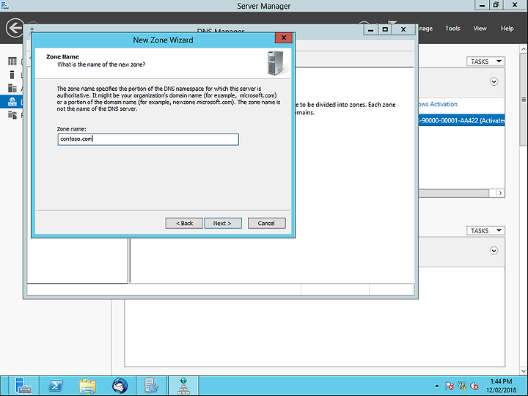Open File Explorer from the taskbar
This screenshot has width=528, height=396.
[x=87, y=386]
